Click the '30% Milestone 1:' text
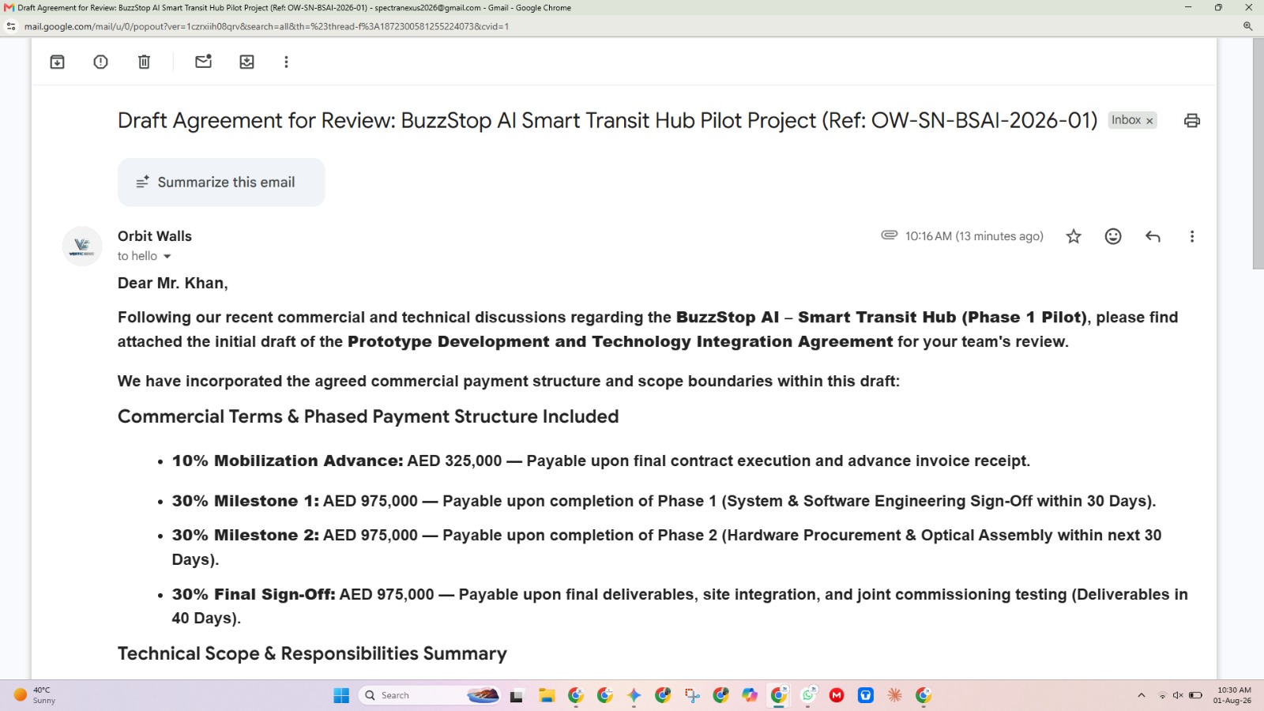This screenshot has width=1264, height=711. pos(246,501)
